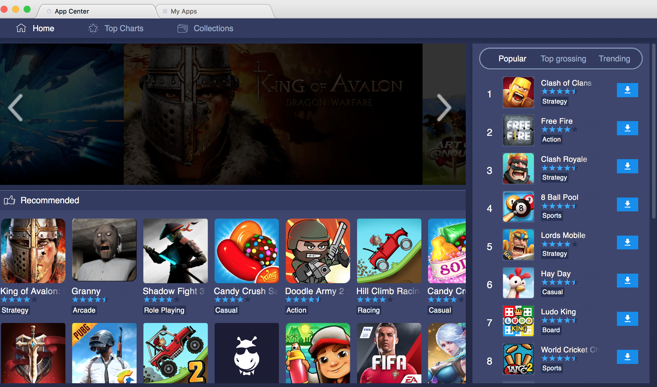Image resolution: width=657 pixels, height=387 pixels.
Task: Select the Popular tab in rankings
Action: tap(512, 59)
